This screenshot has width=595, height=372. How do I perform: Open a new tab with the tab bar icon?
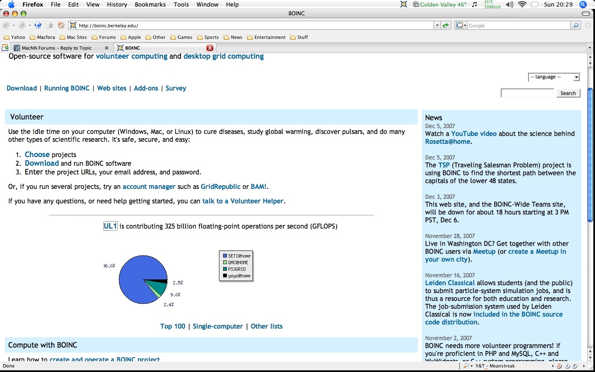click(5, 48)
